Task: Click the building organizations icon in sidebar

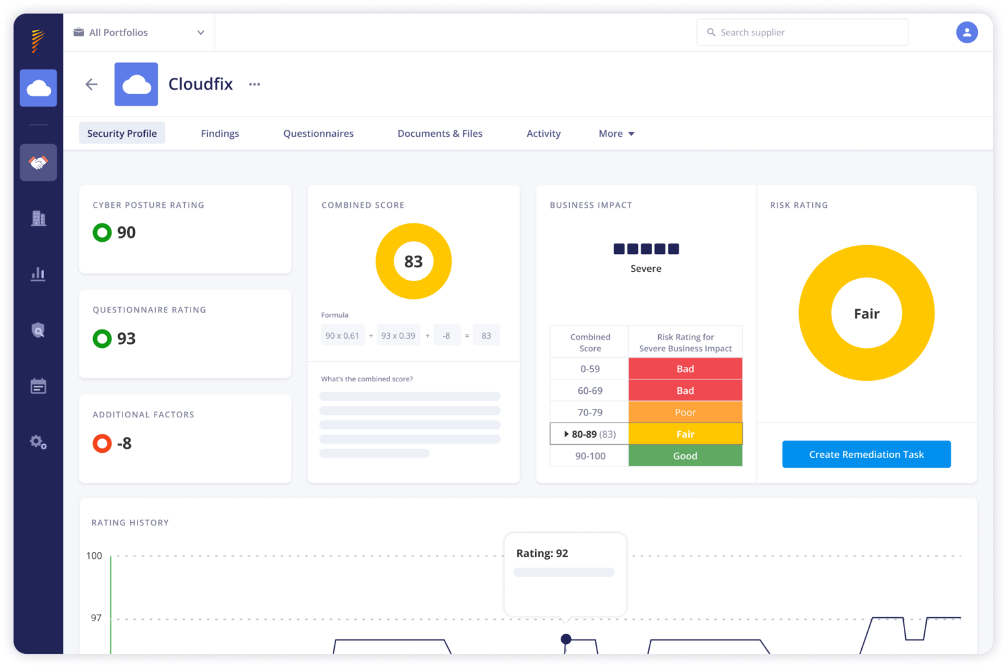Action: 38,218
